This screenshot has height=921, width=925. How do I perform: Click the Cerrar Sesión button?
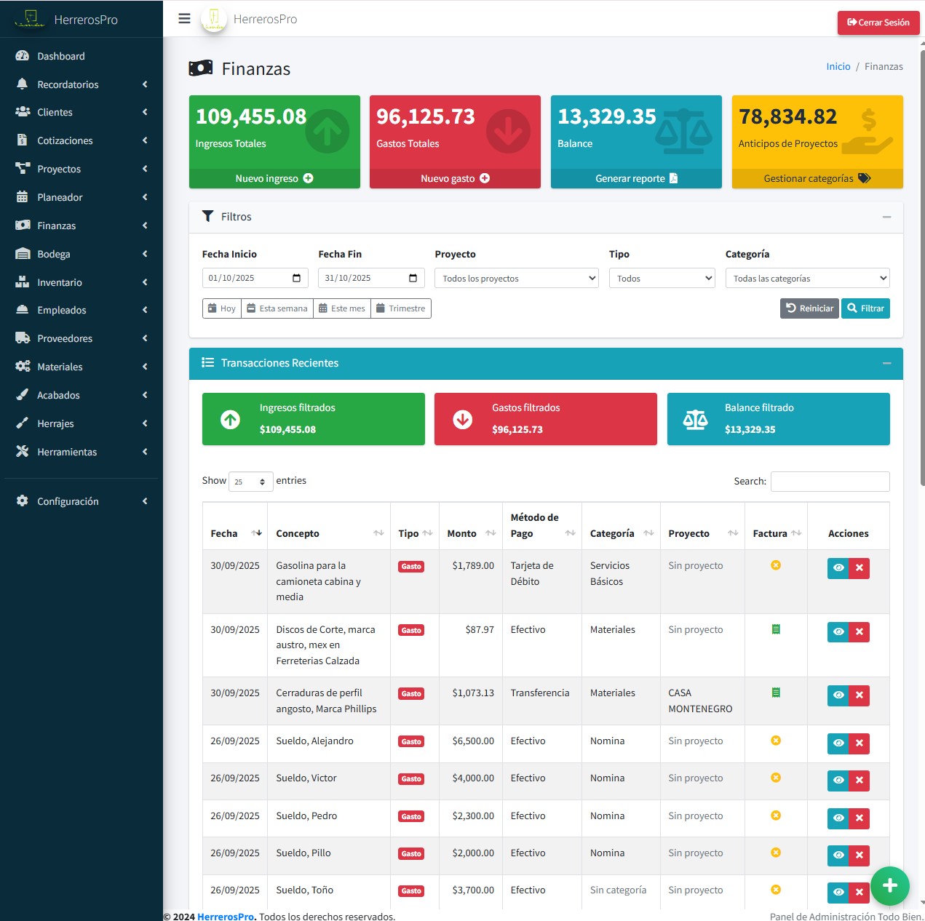[878, 23]
